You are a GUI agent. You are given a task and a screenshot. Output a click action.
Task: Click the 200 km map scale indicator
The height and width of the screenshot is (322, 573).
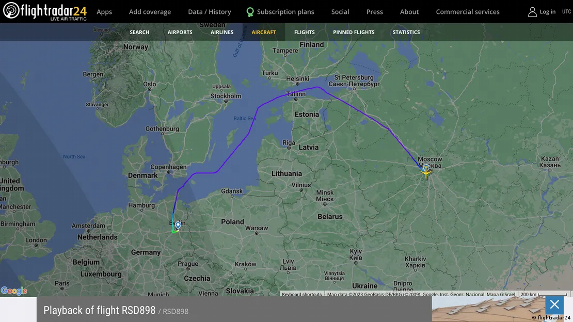(x=544, y=294)
